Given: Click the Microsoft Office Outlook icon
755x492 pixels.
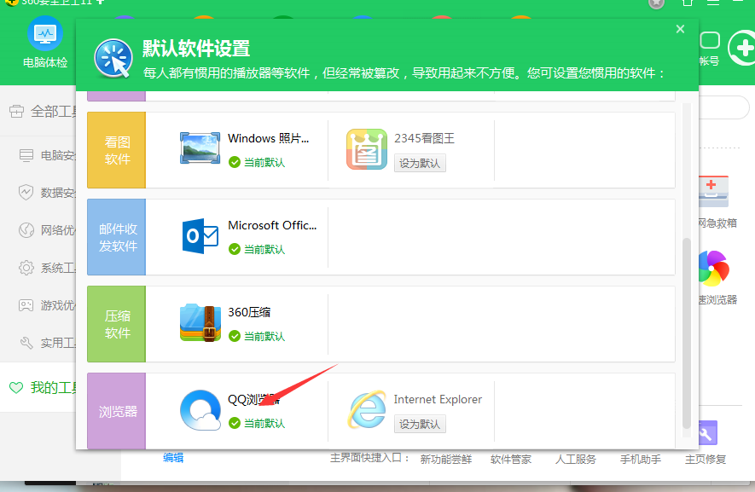Looking at the screenshot, I should coord(200,236).
